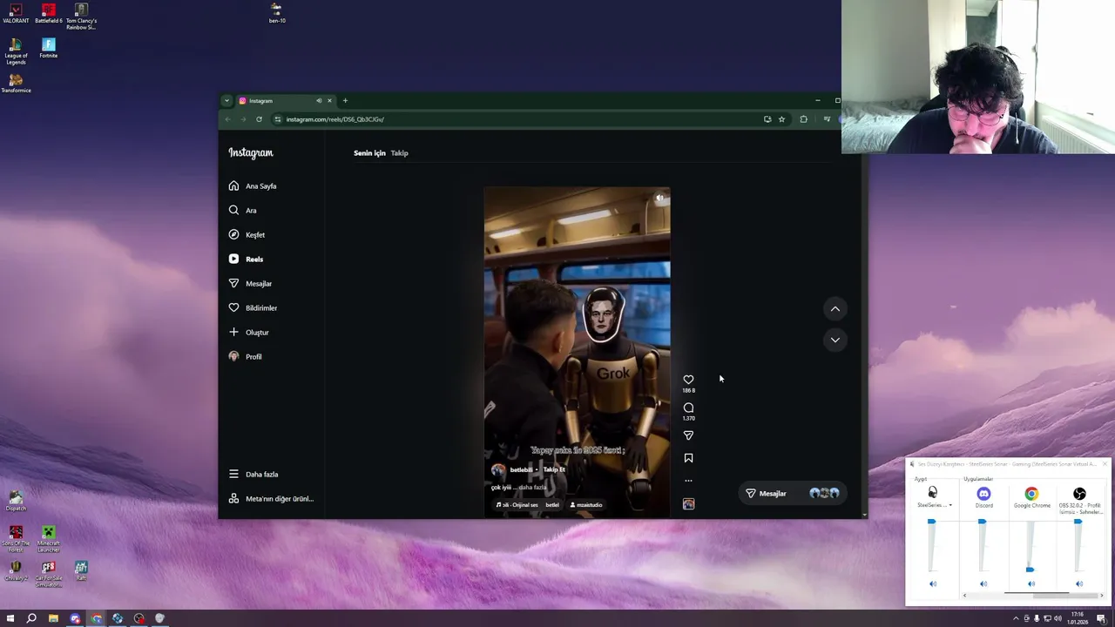The image size is (1115, 627).
Task: Open Meta'nın diğer ürünleri link
Action: point(271,498)
